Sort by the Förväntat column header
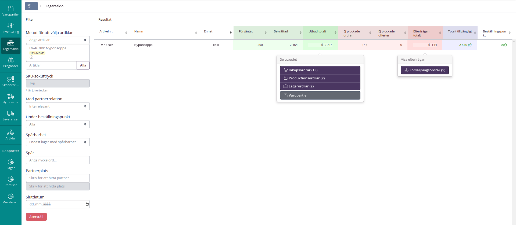This screenshot has width=516, height=225. (246, 32)
